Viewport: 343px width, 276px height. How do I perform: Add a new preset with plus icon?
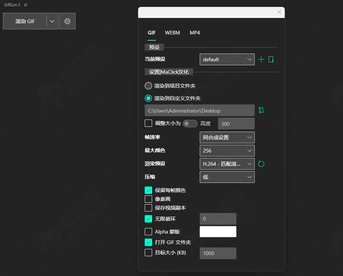point(261,59)
